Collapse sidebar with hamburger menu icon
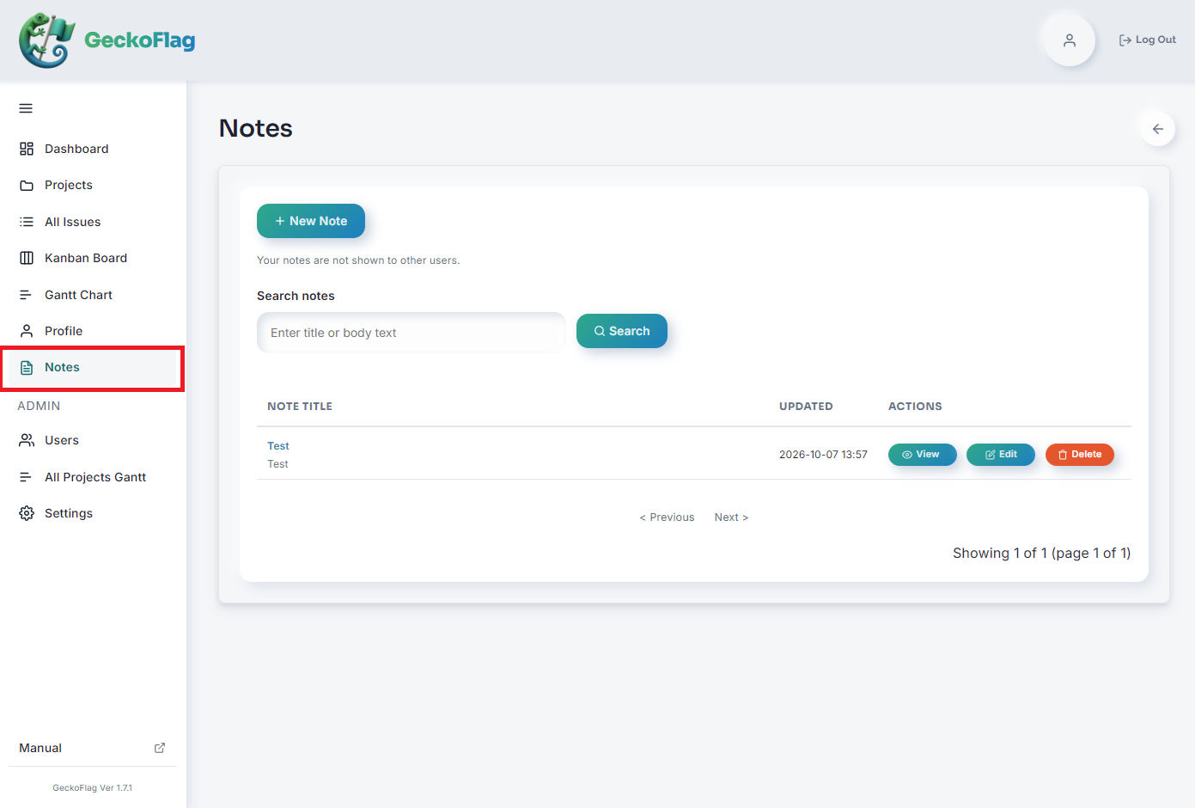 (x=26, y=108)
